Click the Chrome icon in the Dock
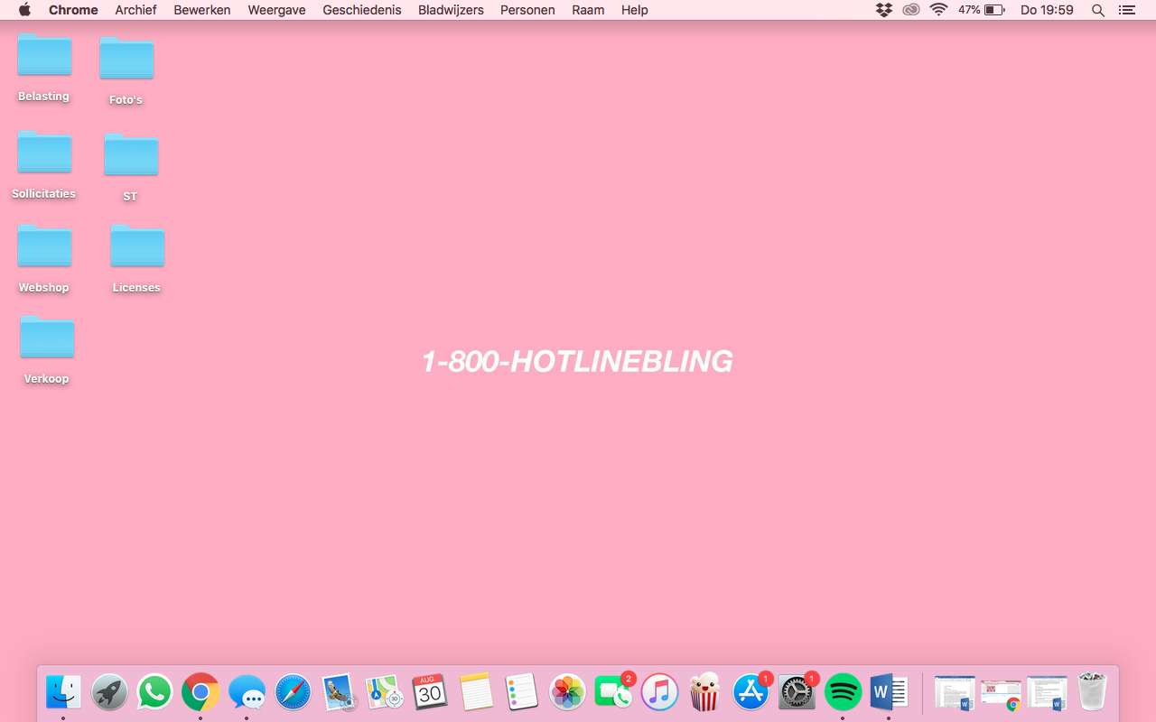 [x=200, y=692]
